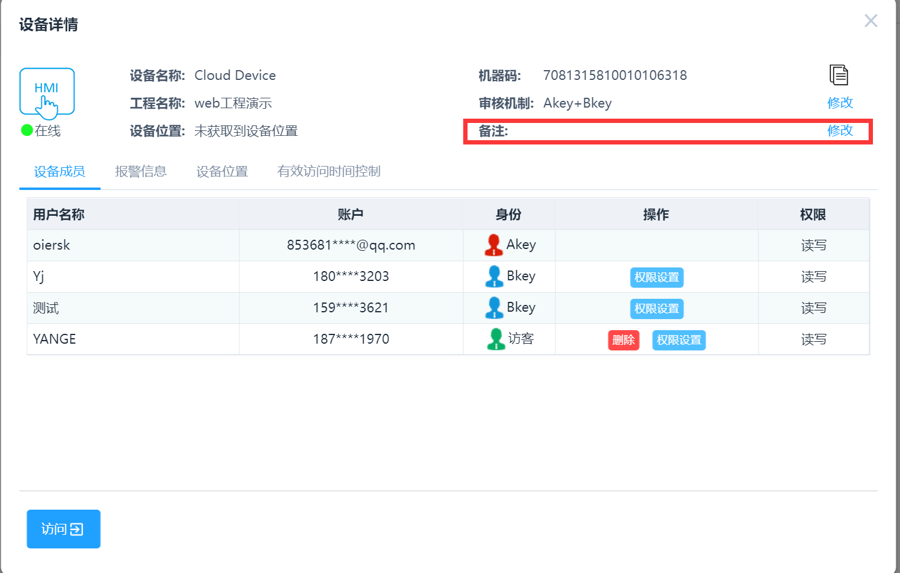
Task: Click the 设备名称: field label
Action: point(157,76)
